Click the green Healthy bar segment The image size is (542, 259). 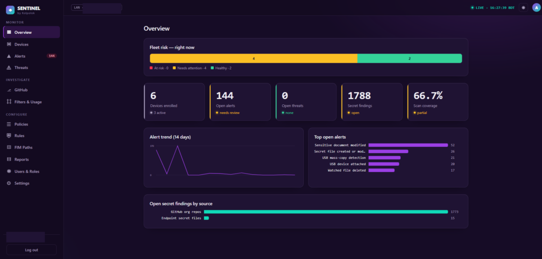coord(410,58)
